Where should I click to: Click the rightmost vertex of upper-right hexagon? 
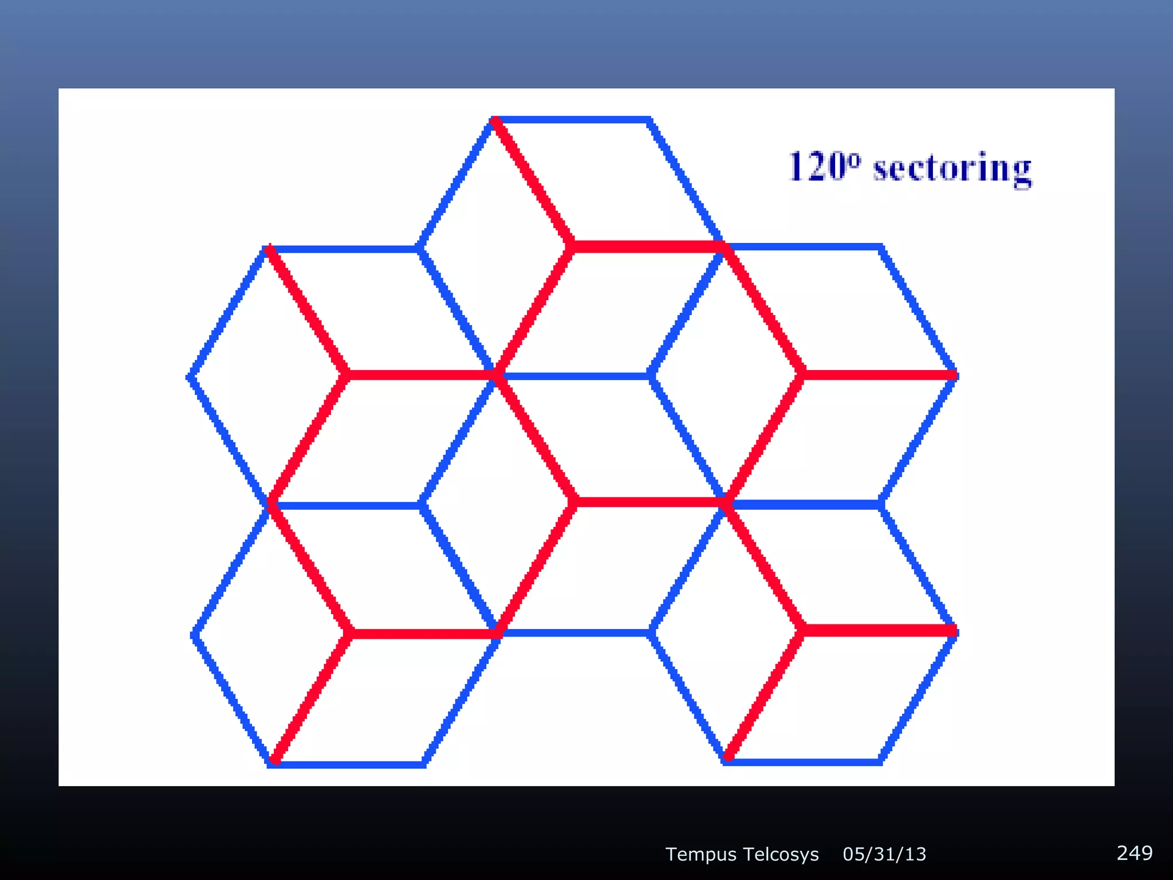(955, 375)
